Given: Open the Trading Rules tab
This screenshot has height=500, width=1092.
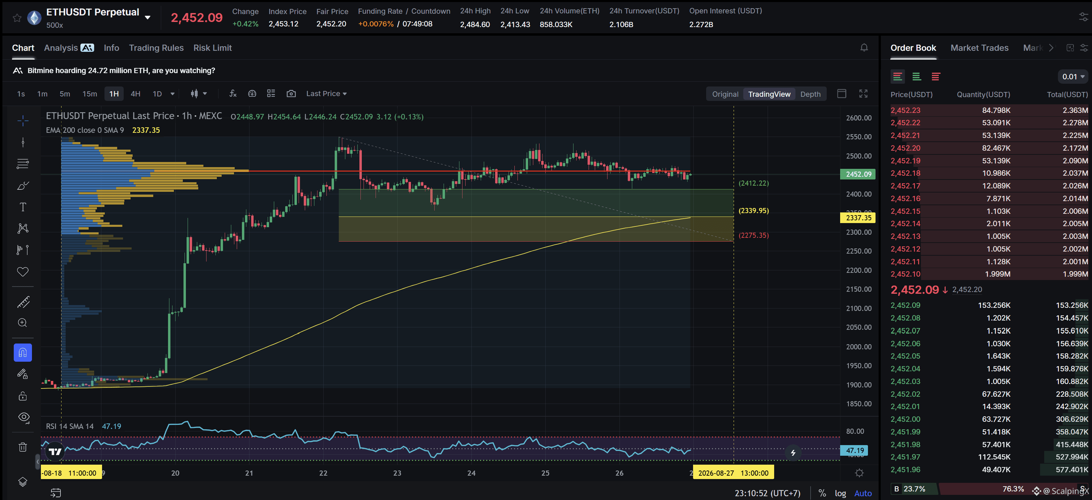Looking at the screenshot, I should point(156,48).
